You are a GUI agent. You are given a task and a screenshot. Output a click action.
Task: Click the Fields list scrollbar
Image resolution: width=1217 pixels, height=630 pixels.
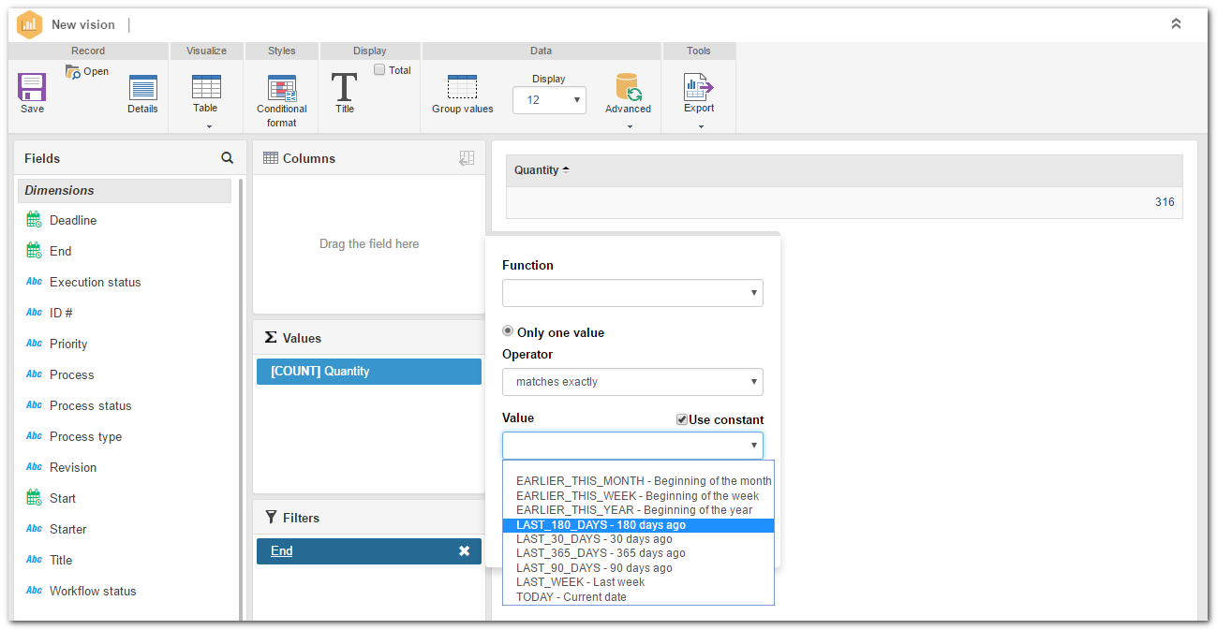pyautogui.click(x=241, y=398)
